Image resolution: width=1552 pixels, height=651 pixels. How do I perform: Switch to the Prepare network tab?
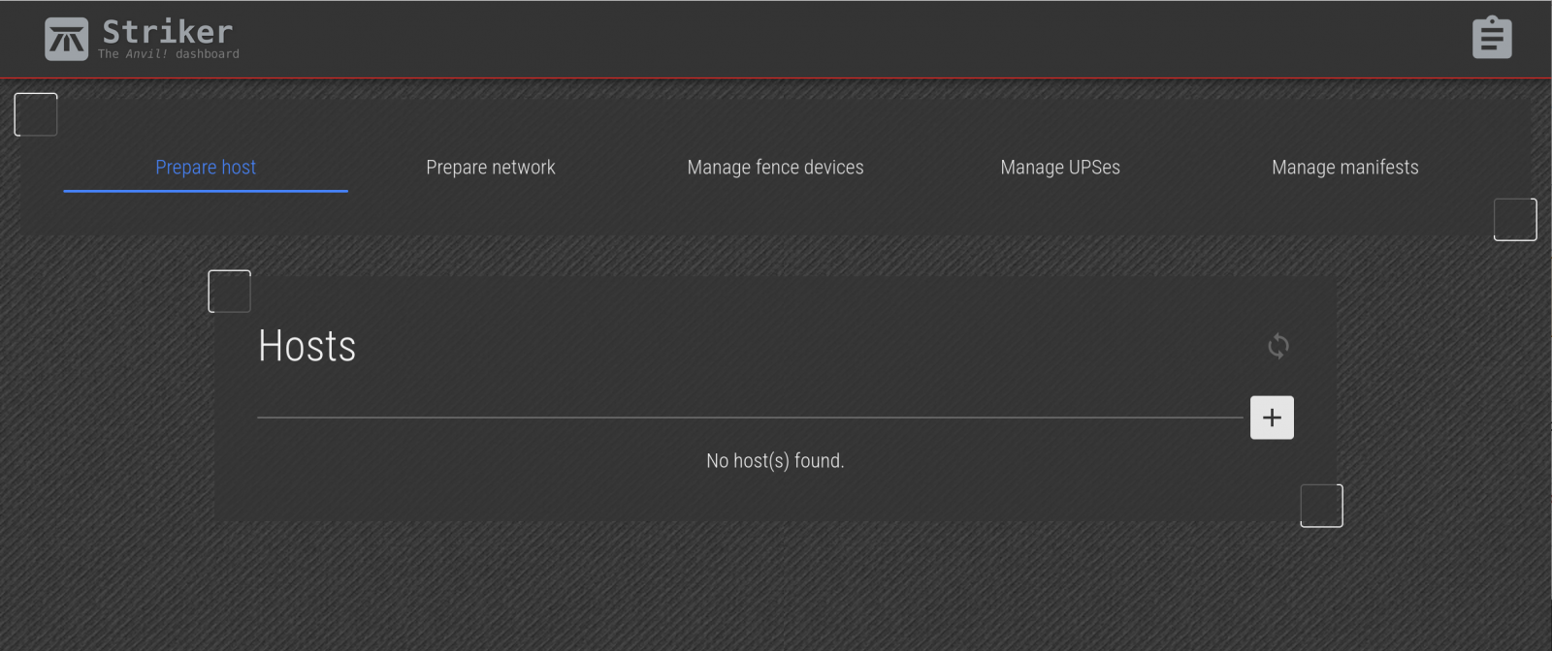point(490,168)
